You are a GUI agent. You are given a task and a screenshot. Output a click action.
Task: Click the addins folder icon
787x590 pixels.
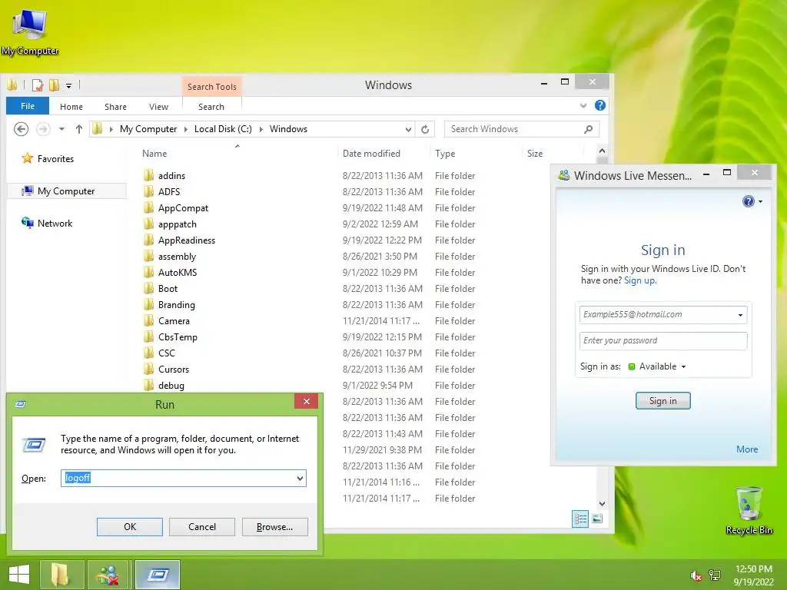pos(148,176)
